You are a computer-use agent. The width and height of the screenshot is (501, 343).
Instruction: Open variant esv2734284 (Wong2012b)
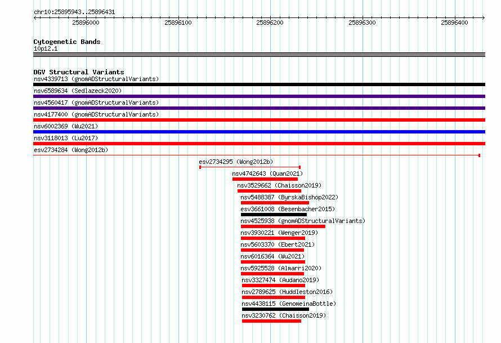click(71, 150)
